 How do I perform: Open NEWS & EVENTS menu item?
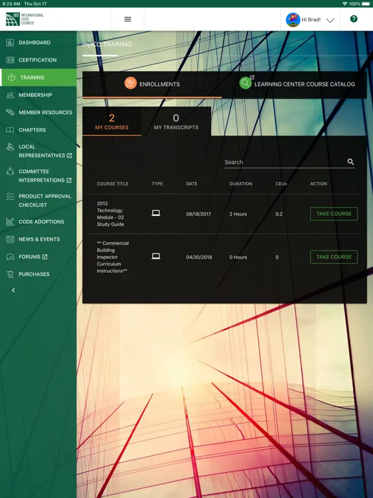[38, 239]
